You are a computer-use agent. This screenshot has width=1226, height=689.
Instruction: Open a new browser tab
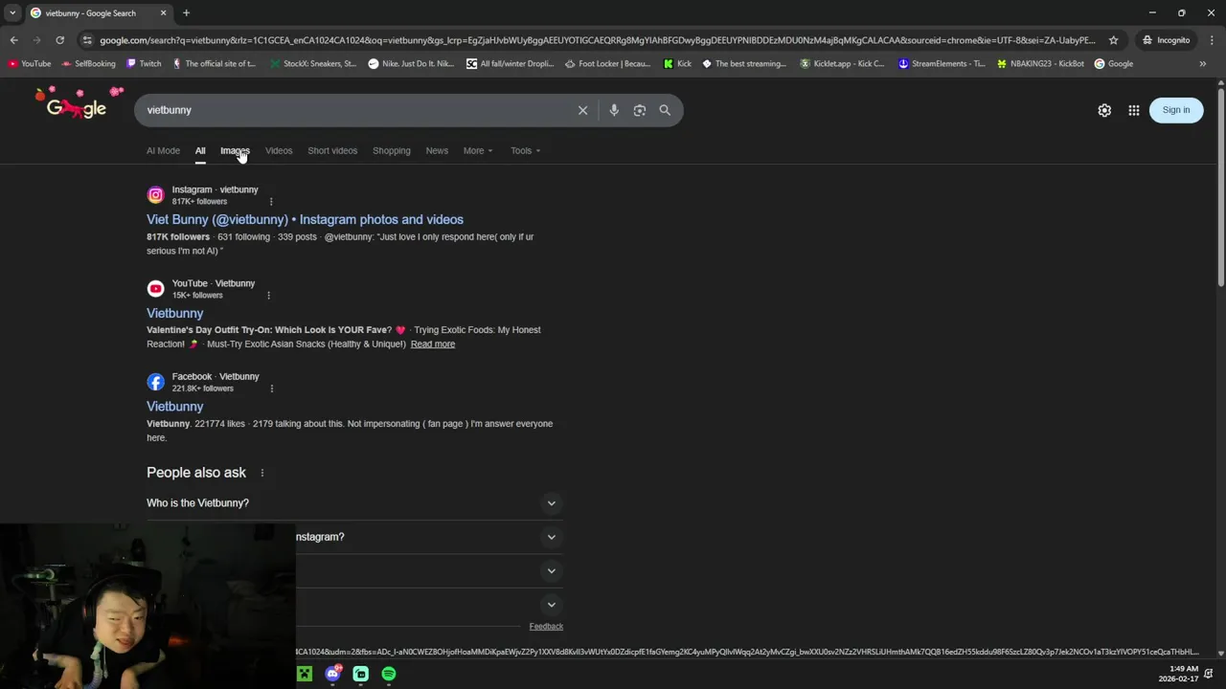coord(186,13)
